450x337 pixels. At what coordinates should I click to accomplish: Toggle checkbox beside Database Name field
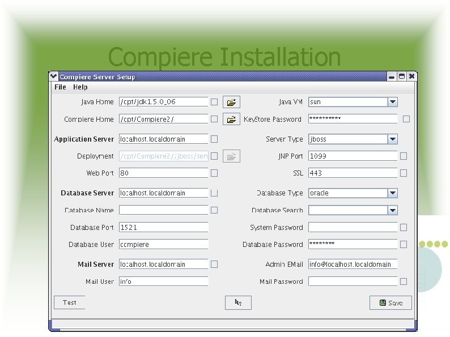tap(214, 210)
